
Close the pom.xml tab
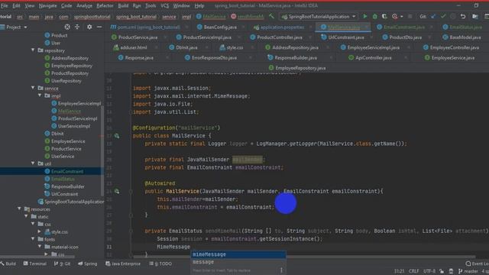(x=186, y=27)
